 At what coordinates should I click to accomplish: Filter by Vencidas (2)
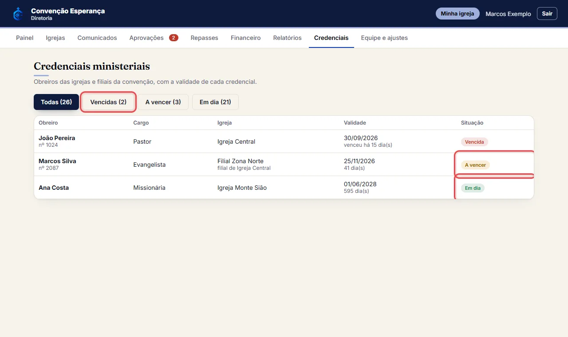(108, 102)
